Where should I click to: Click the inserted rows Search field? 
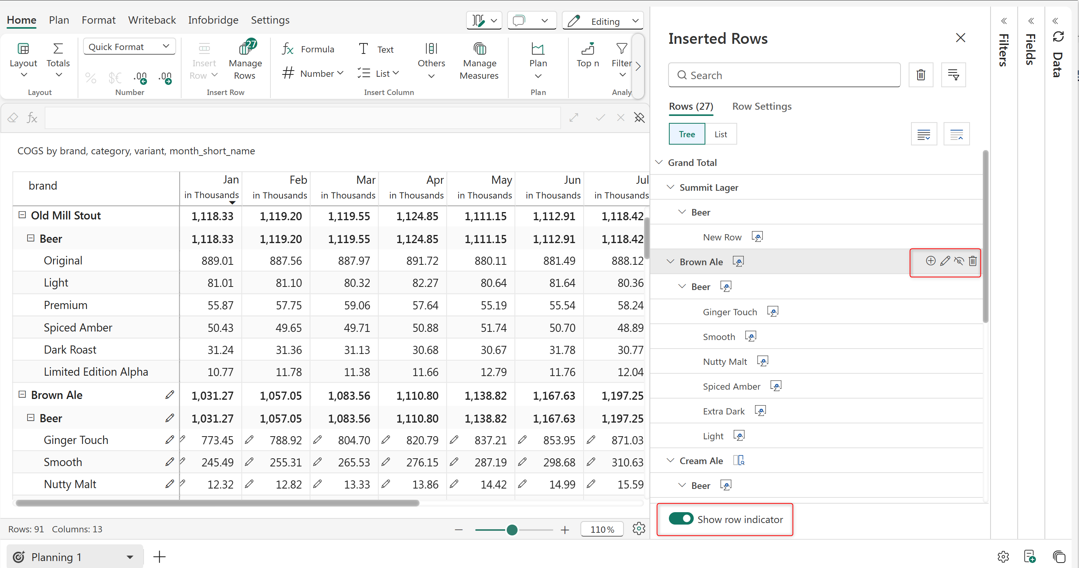784,75
